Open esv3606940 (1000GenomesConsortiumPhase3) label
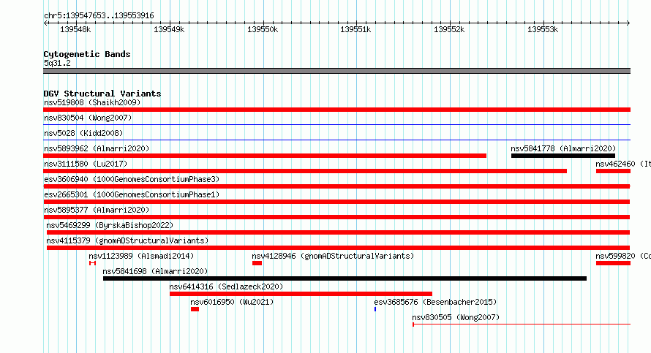The image size is (651, 353). (x=132, y=179)
